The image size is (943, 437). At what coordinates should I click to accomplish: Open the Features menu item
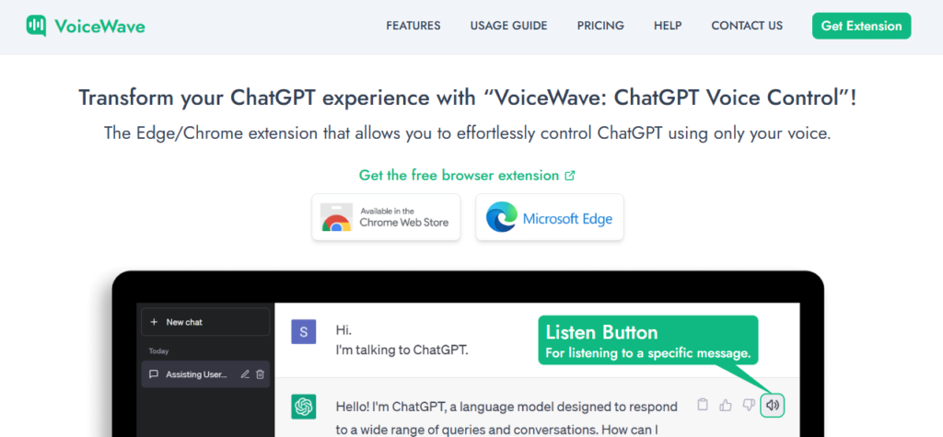413,26
